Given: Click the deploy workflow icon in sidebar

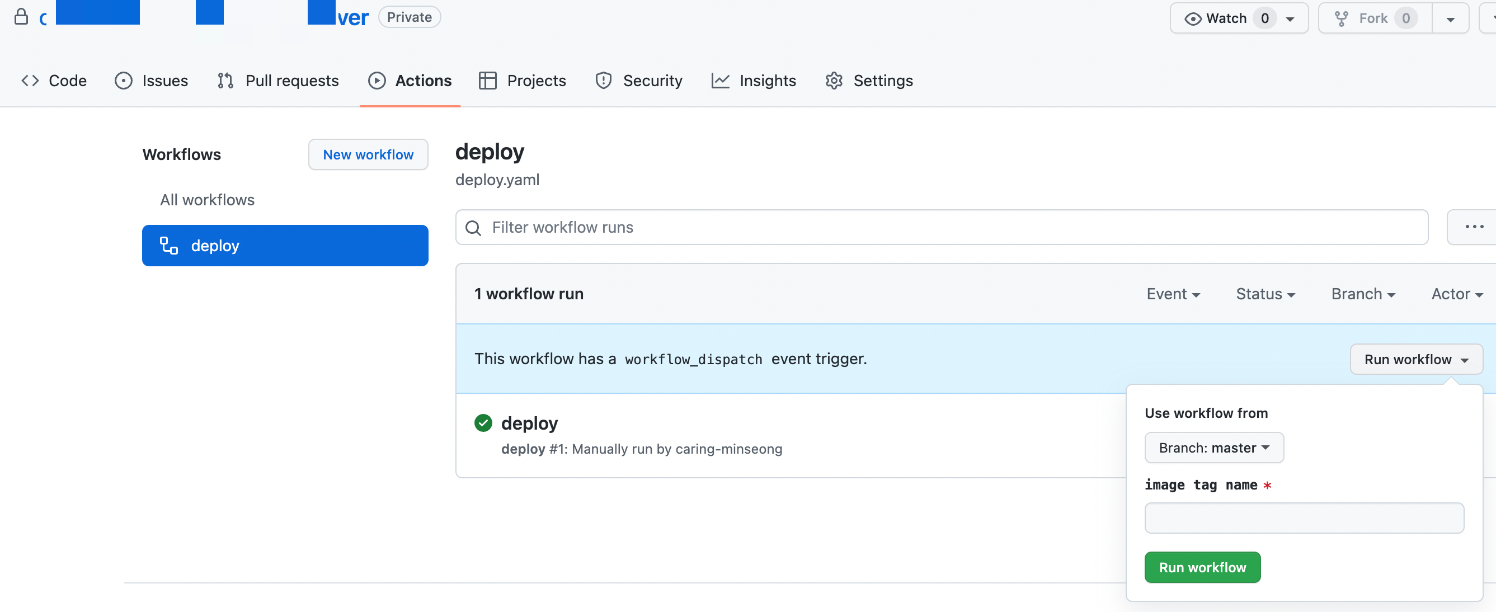Looking at the screenshot, I should [169, 246].
